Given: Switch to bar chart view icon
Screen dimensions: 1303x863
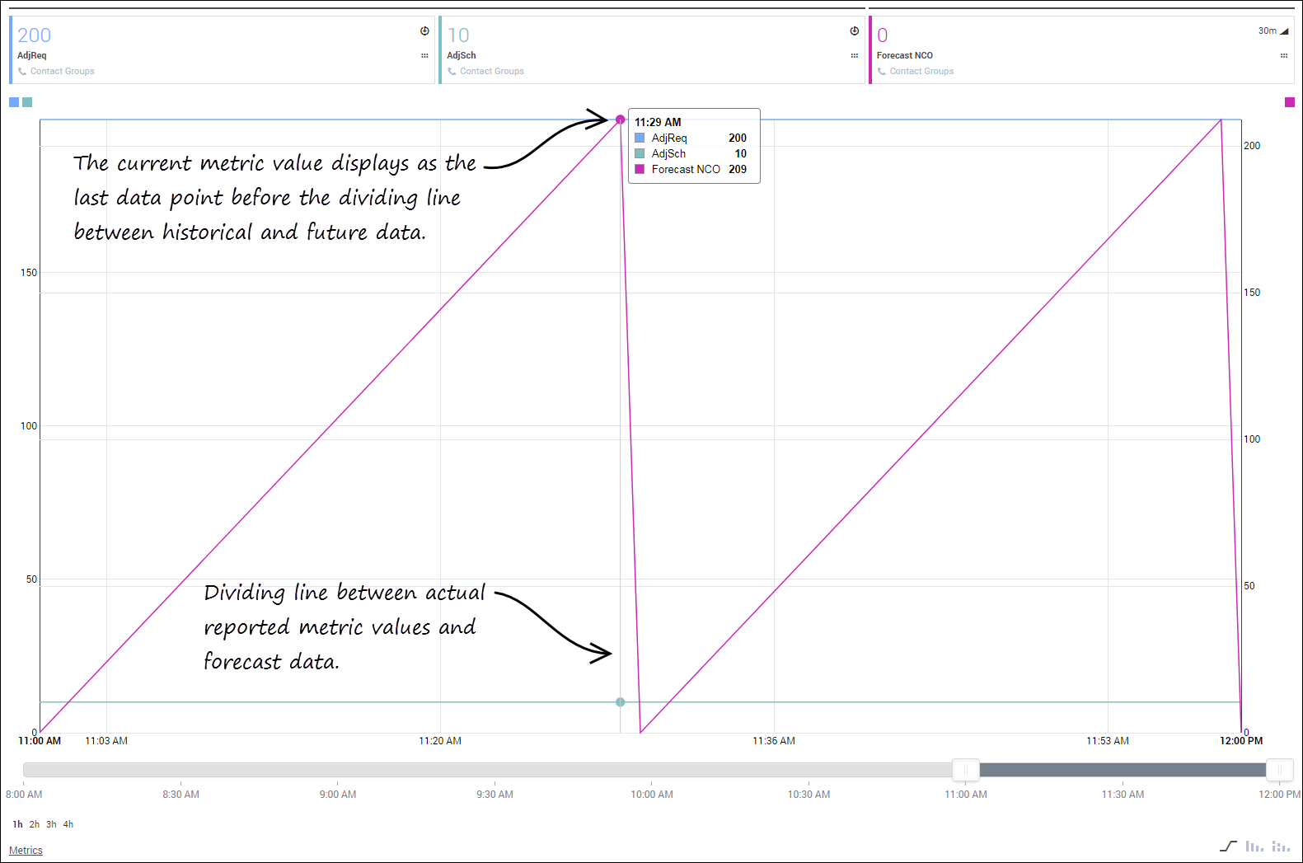Looking at the screenshot, I should 1254,847.
